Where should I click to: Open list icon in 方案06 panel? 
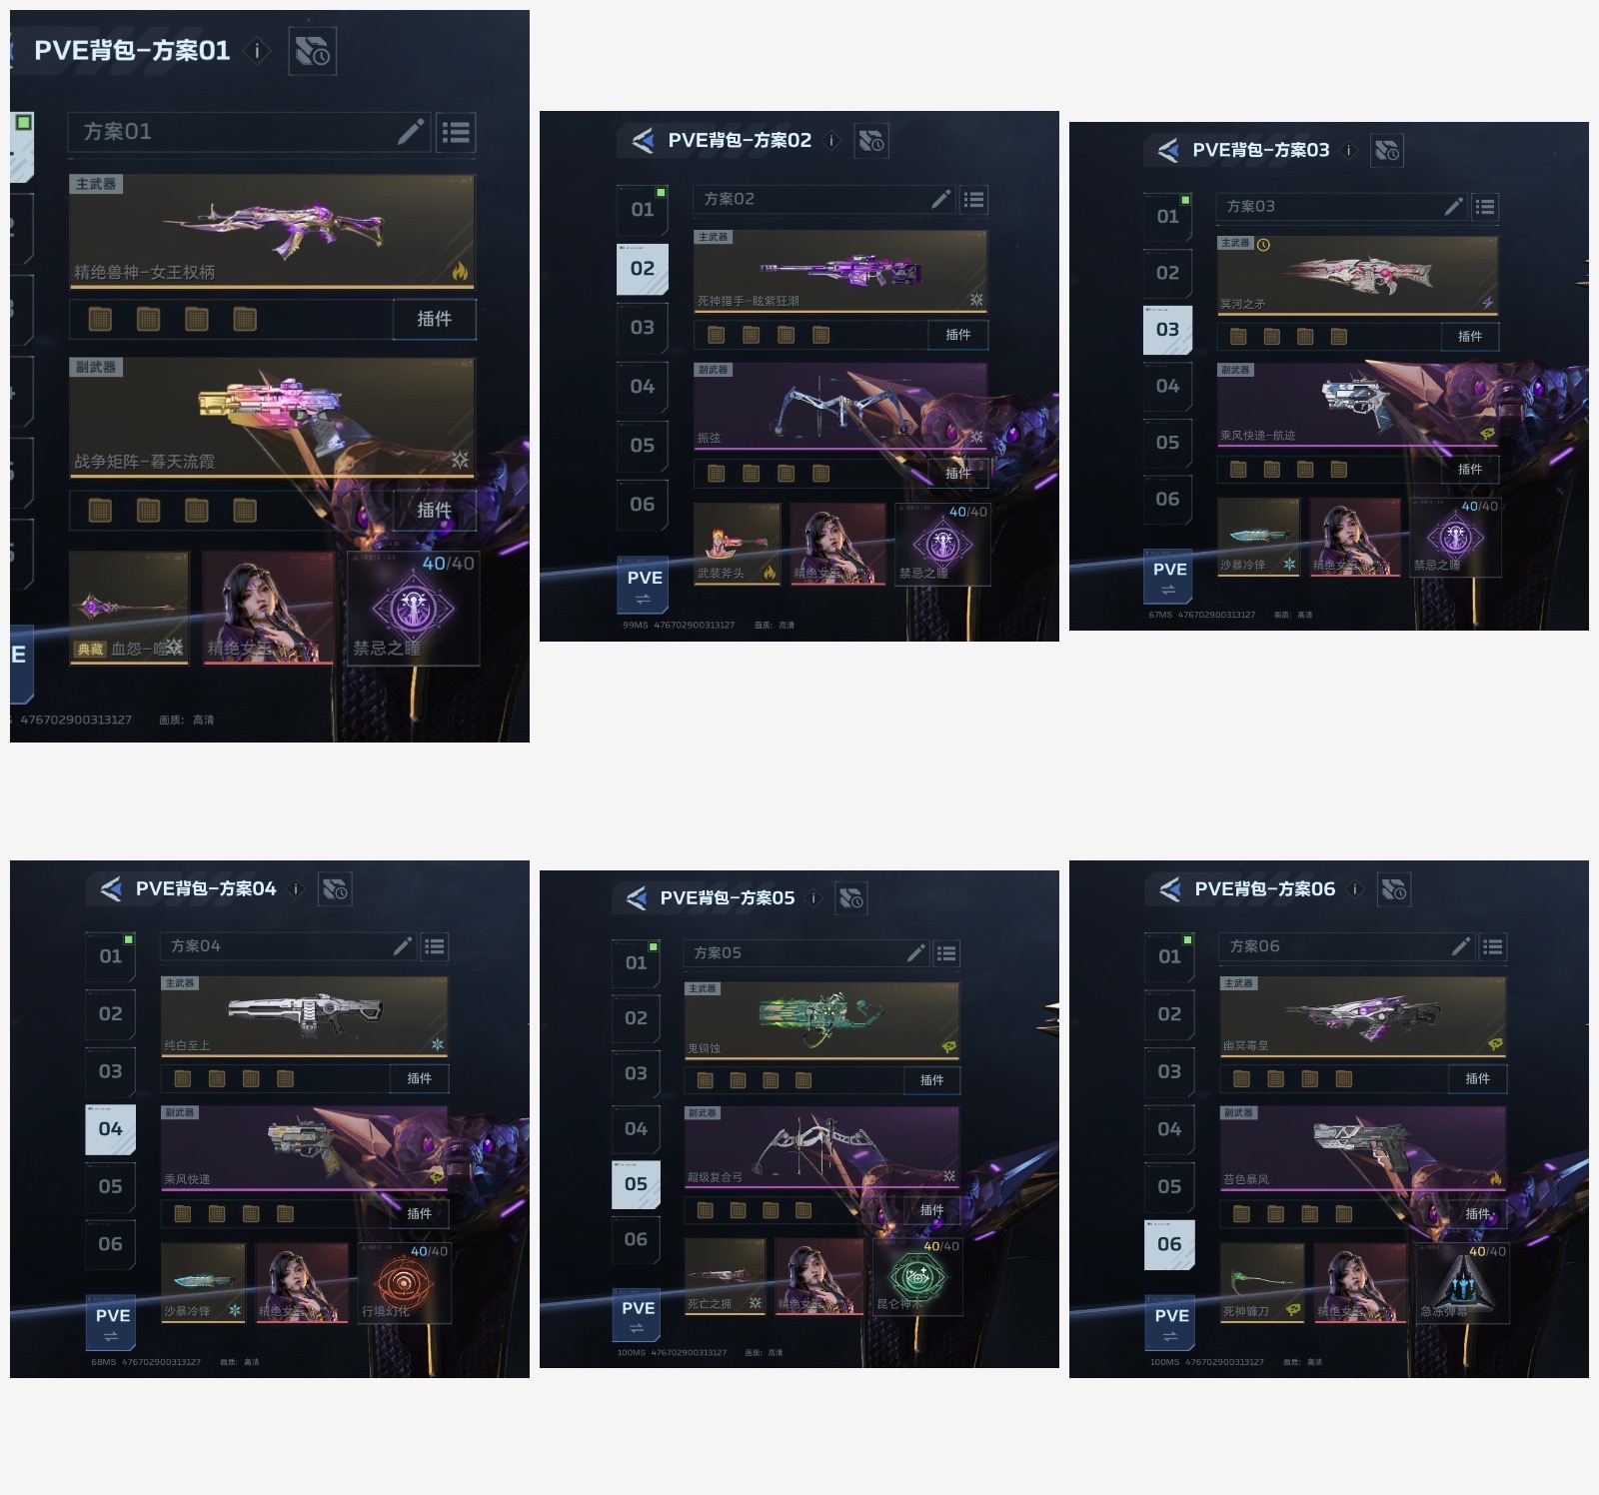(x=1492, y=946)
